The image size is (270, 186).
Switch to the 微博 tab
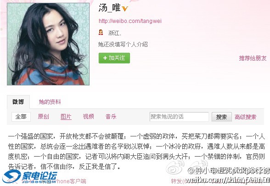pos(18,102)
